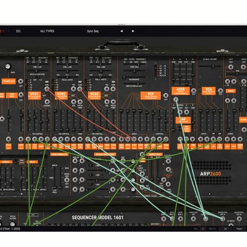
Task: Toggle the VCO1 Oscillator Sync switch
Action: click(38, 77)
